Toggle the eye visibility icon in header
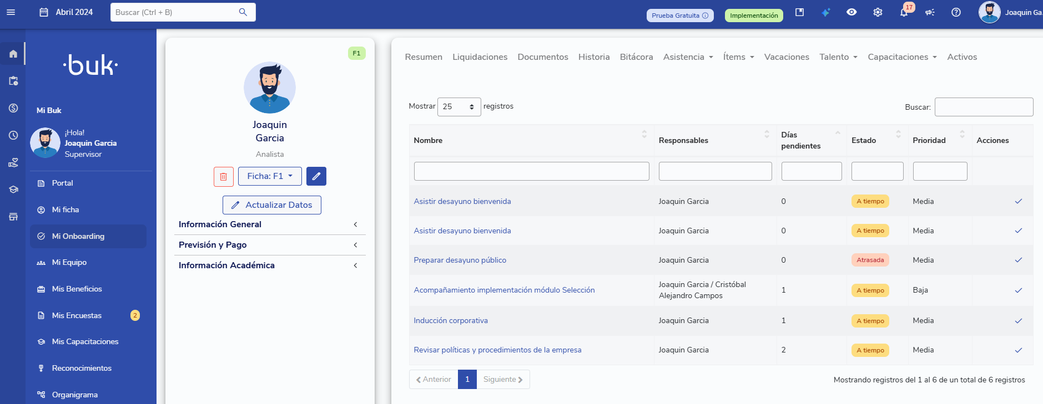Viewport: 1043px width, 404px height. (x=851, y=12)
